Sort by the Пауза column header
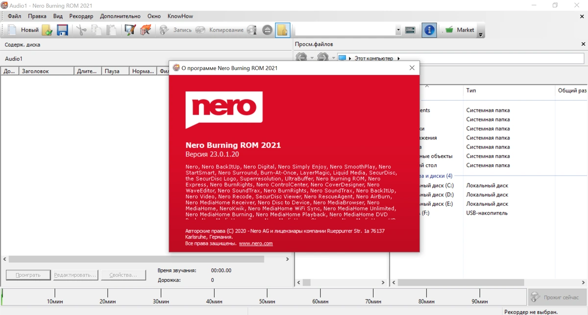The height and width of the screenshot is (315, 588). click(116, 71)
